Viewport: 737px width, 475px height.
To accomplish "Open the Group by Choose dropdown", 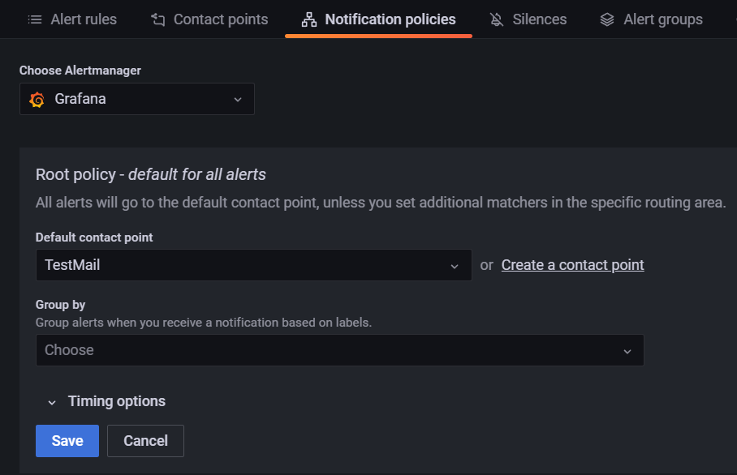I will [339, 350].
